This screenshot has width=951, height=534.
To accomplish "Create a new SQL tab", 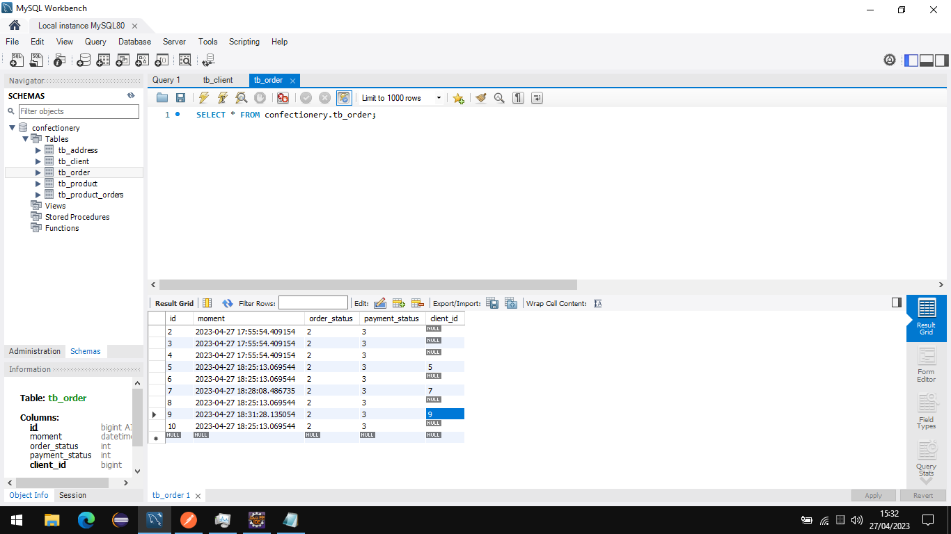I will click(17, 60).
